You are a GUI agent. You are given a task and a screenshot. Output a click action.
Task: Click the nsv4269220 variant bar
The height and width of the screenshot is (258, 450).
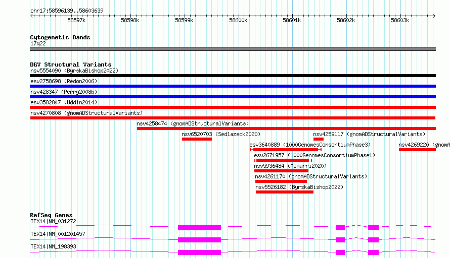point(417,150)
